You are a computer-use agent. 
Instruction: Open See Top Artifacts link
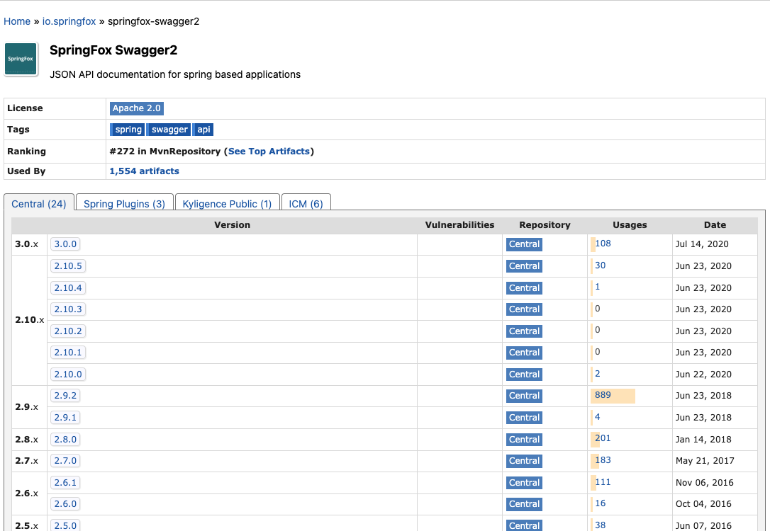tap(269, 151)
